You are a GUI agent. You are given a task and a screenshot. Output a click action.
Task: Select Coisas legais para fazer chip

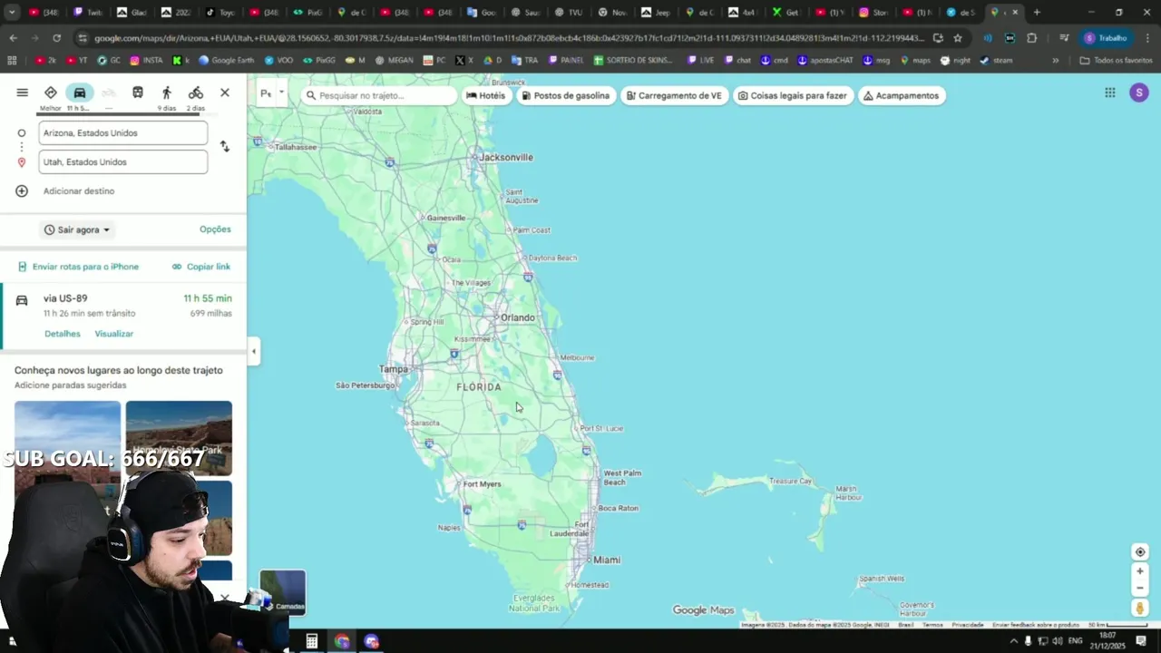(792, 95)
